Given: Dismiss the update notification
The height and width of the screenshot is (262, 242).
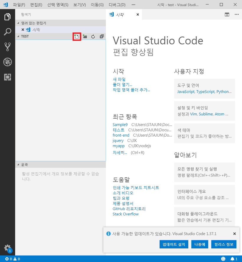Looking at the screenshot, I should (235, 234).
